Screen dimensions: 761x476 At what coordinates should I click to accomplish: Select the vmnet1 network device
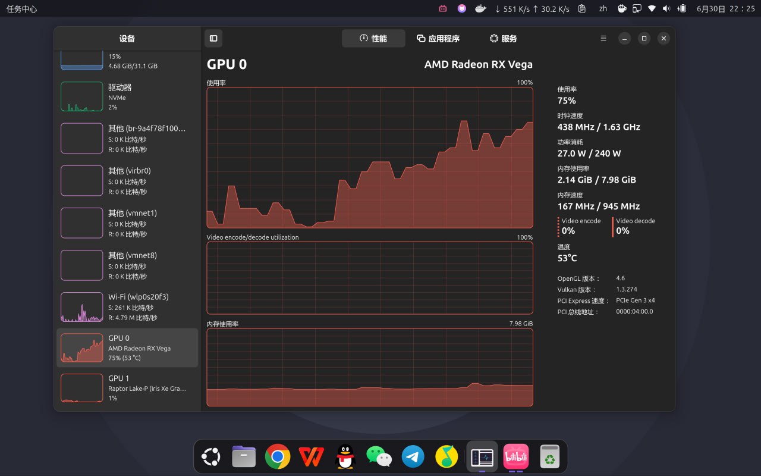[x=127, y=223]
